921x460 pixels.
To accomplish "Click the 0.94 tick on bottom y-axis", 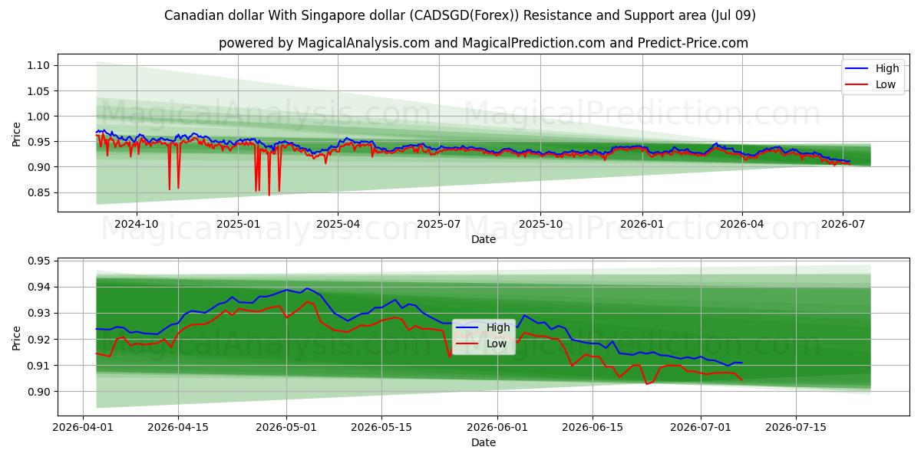I will click(x=40, y=287).
